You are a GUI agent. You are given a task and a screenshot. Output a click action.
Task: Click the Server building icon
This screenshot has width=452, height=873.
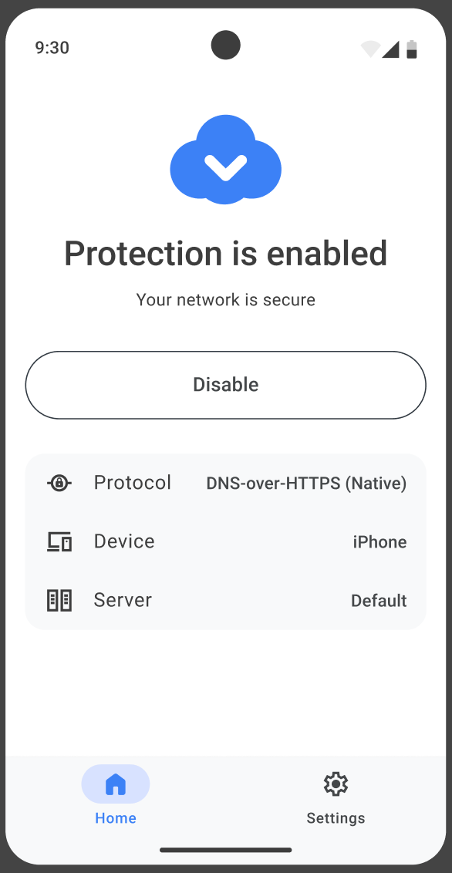59,600
